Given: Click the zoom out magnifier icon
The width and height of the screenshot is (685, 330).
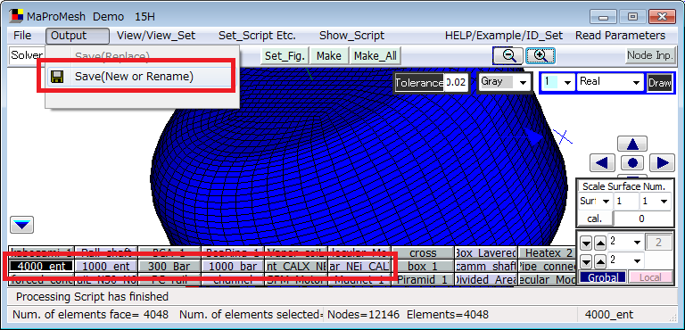Looking at the screenshot, I should point(508,56).
